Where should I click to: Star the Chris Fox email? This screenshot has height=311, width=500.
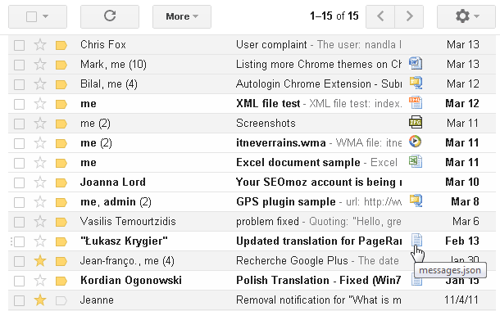[x=40, y=44]
